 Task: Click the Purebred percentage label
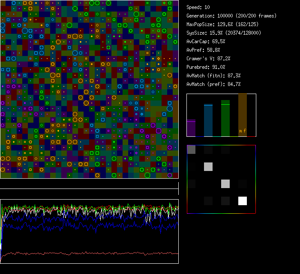(x=206, y=67)
